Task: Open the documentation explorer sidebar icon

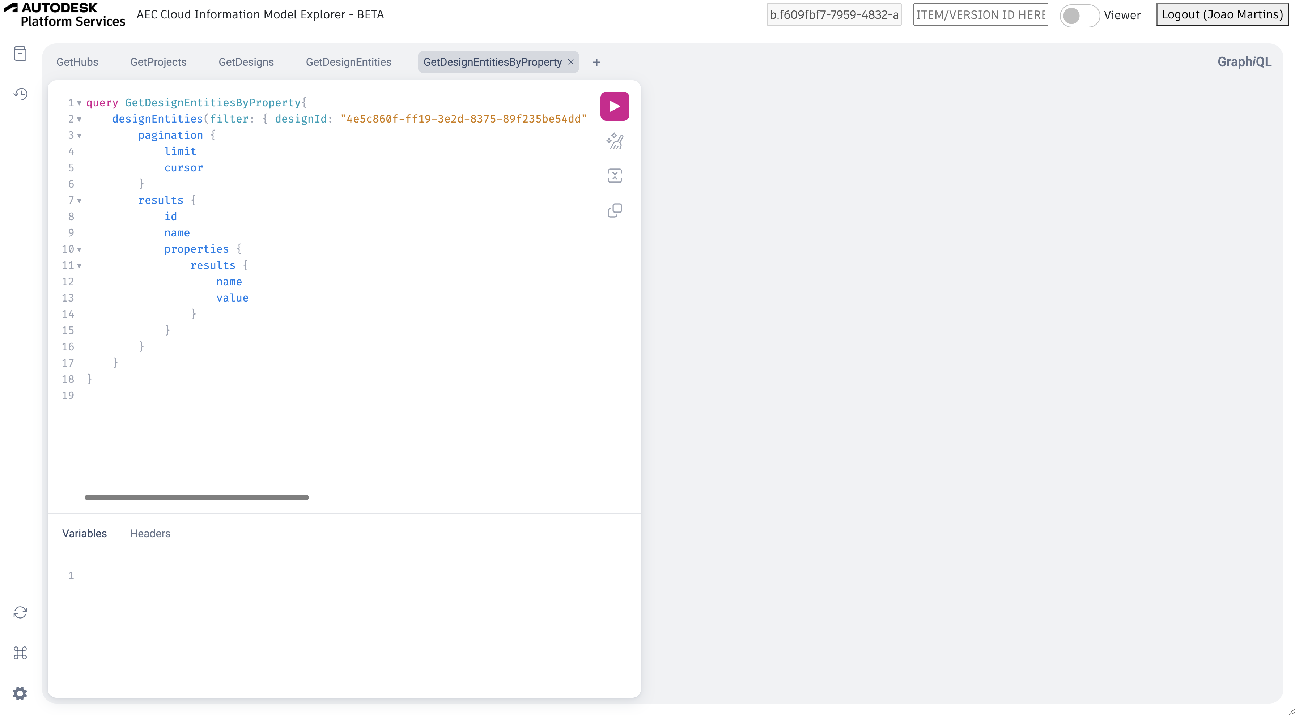Action: click(20, 53)
